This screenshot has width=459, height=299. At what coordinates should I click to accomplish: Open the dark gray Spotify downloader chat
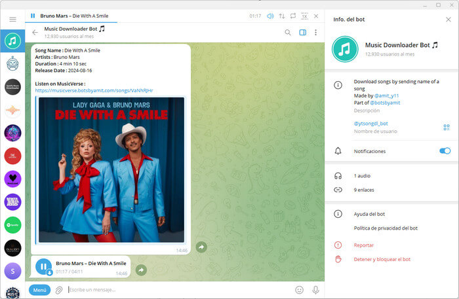point(12,87)
